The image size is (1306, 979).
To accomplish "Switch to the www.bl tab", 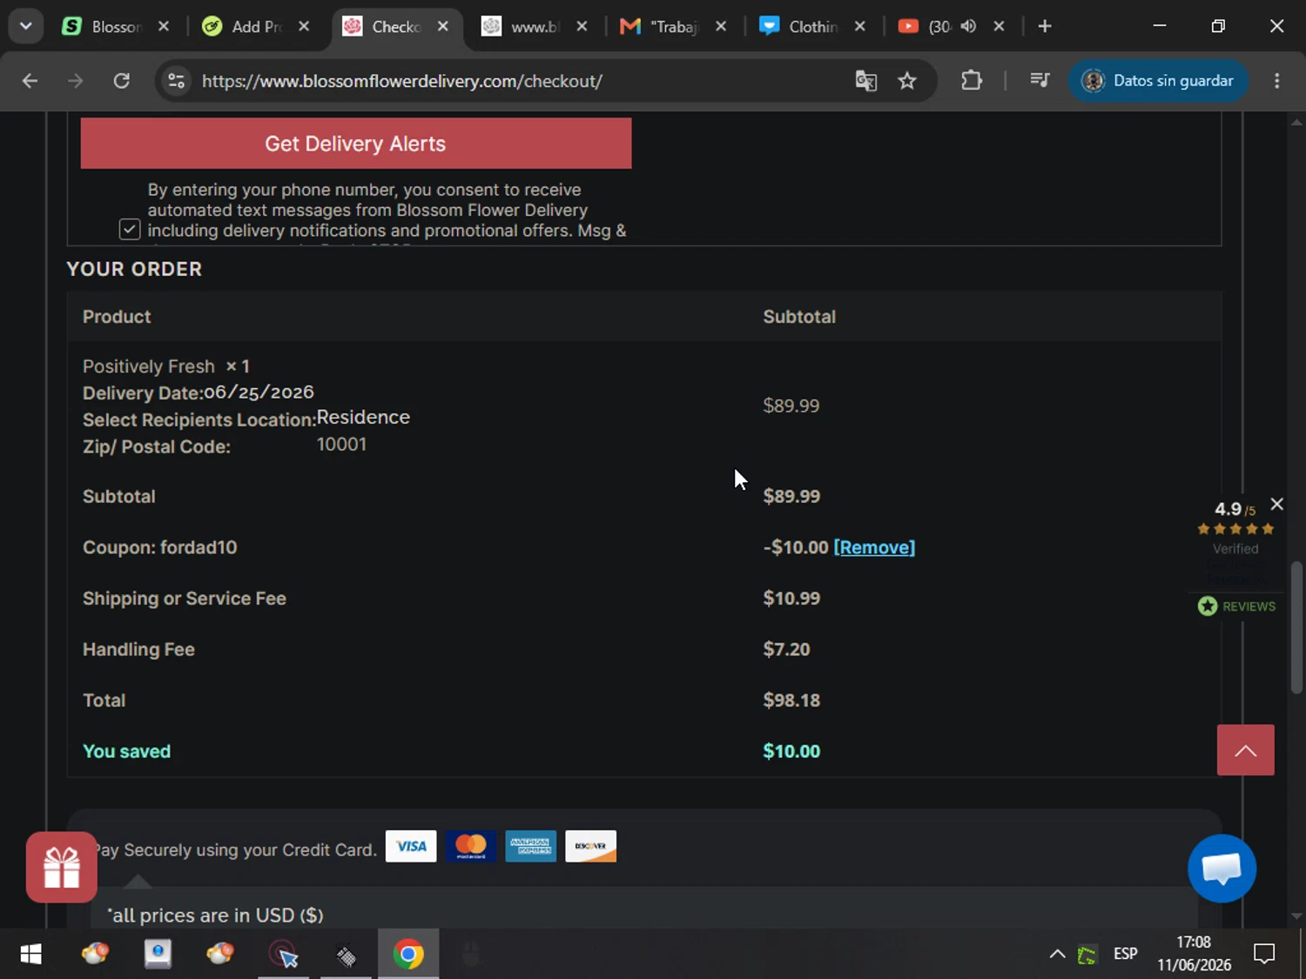I will click(535, 26).
